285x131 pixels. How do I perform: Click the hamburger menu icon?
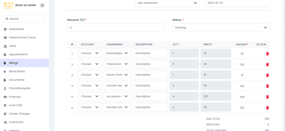point(42,5)
